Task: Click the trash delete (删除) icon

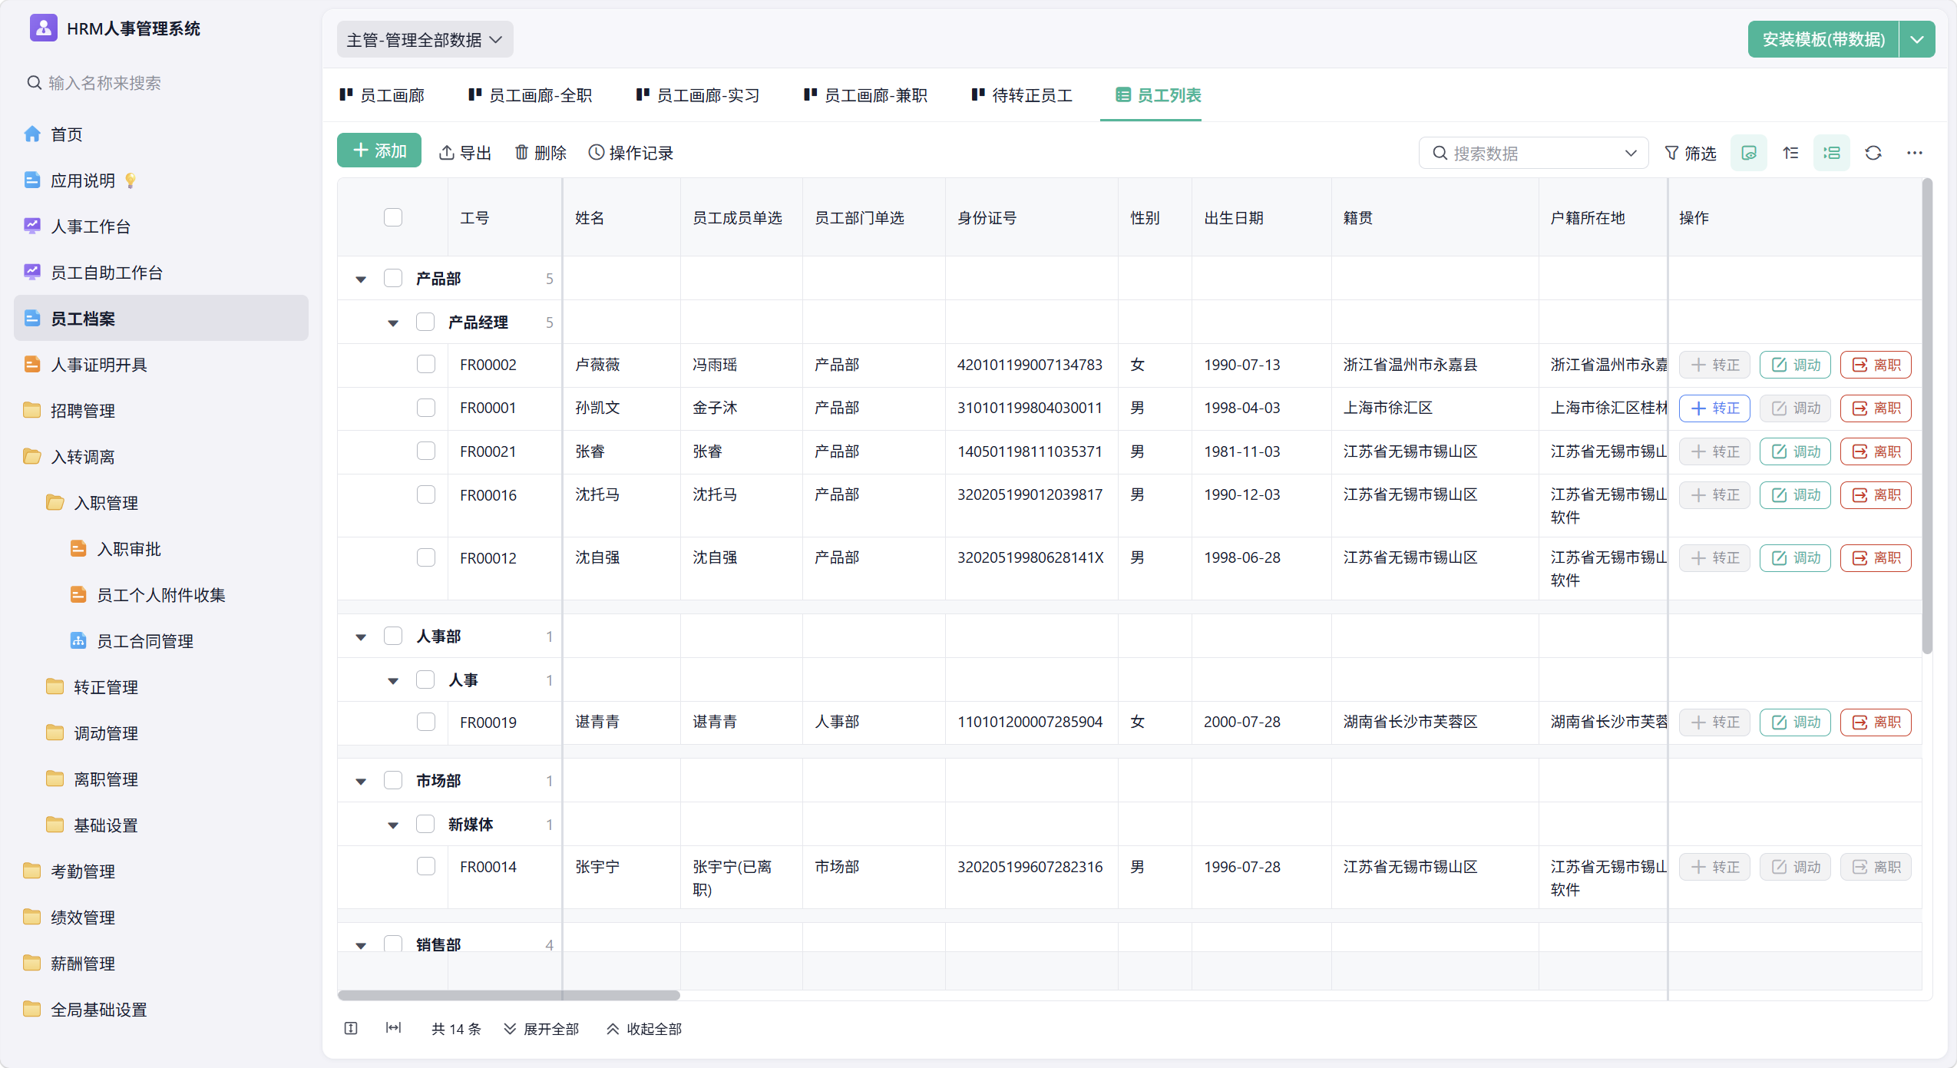Action: [521, 153]
